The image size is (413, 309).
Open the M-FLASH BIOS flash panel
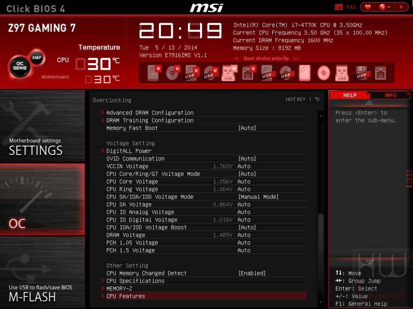(42, 272)
